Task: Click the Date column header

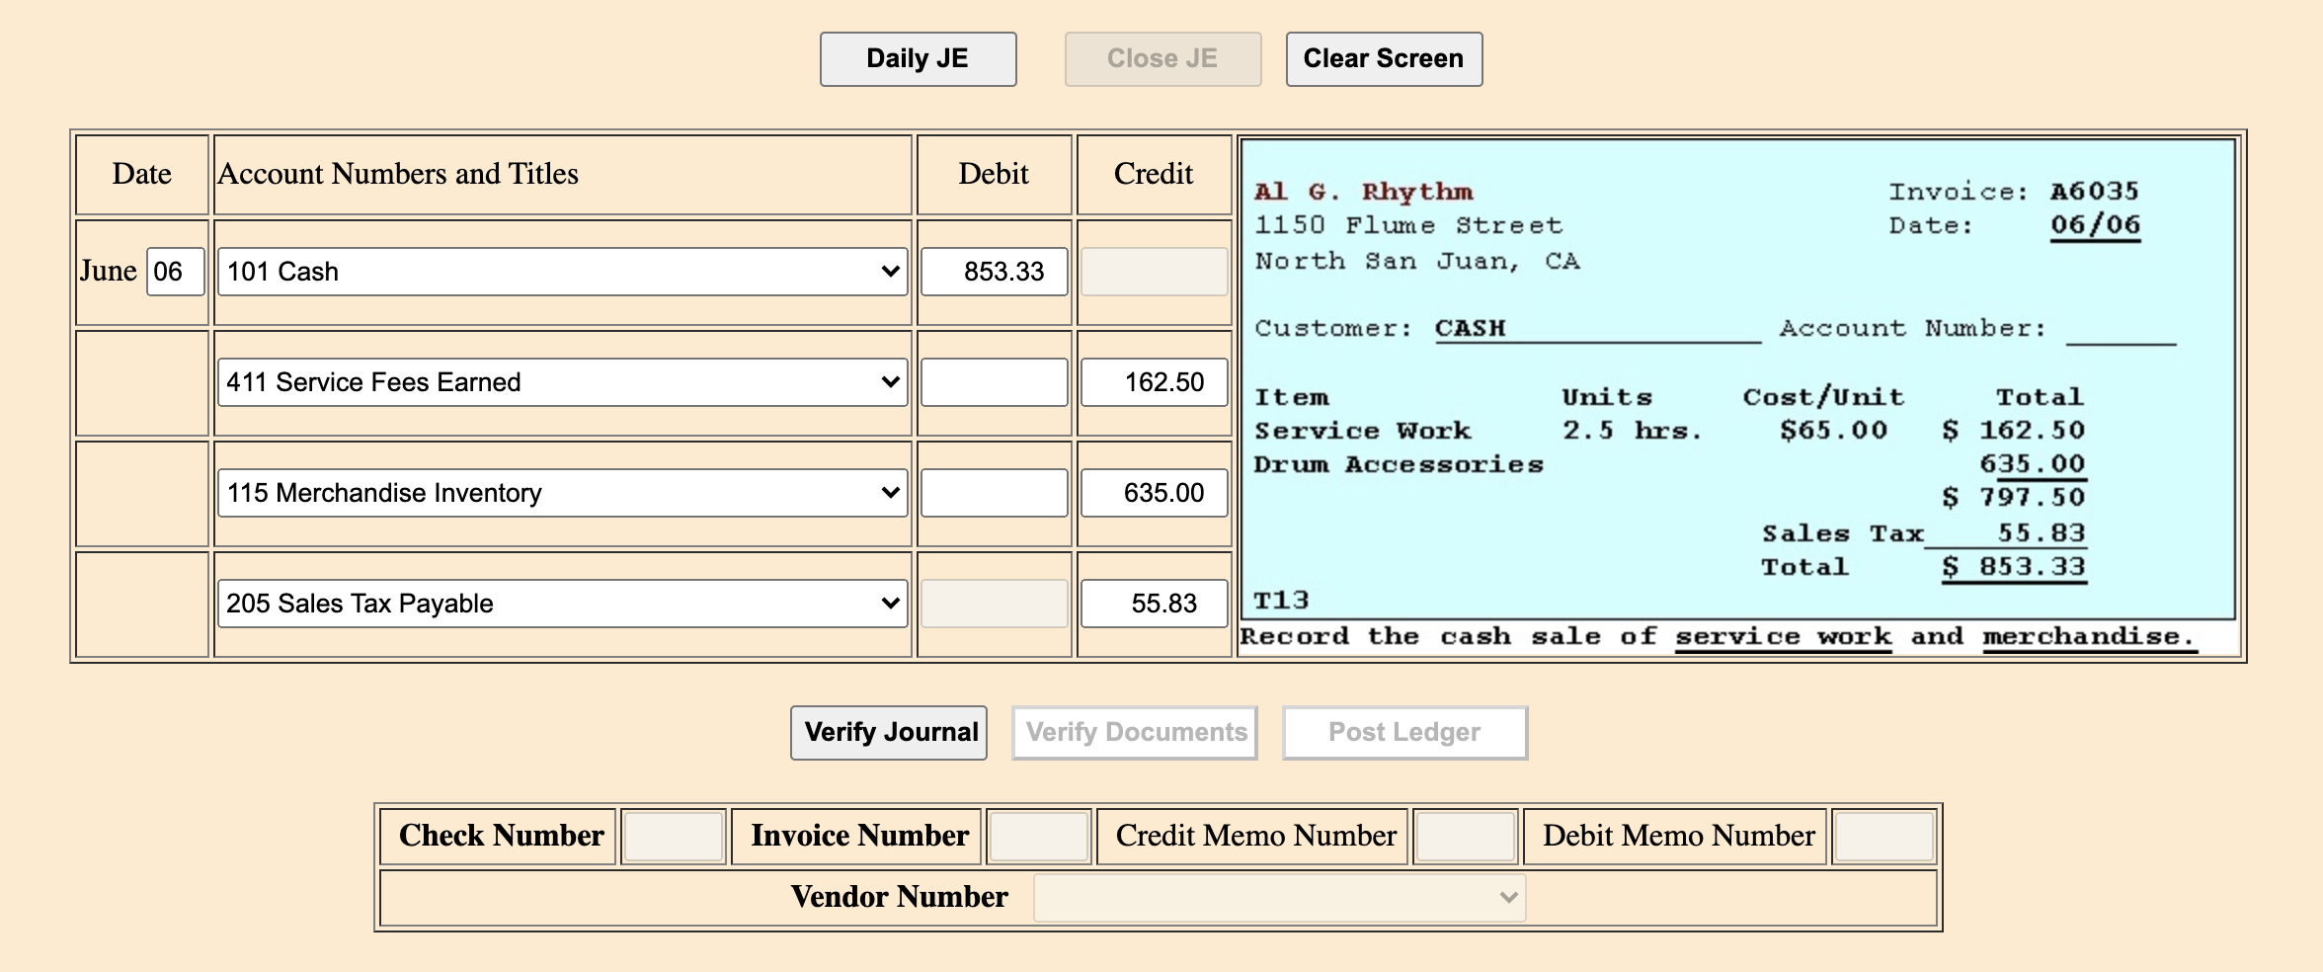Action: (141, 175)
